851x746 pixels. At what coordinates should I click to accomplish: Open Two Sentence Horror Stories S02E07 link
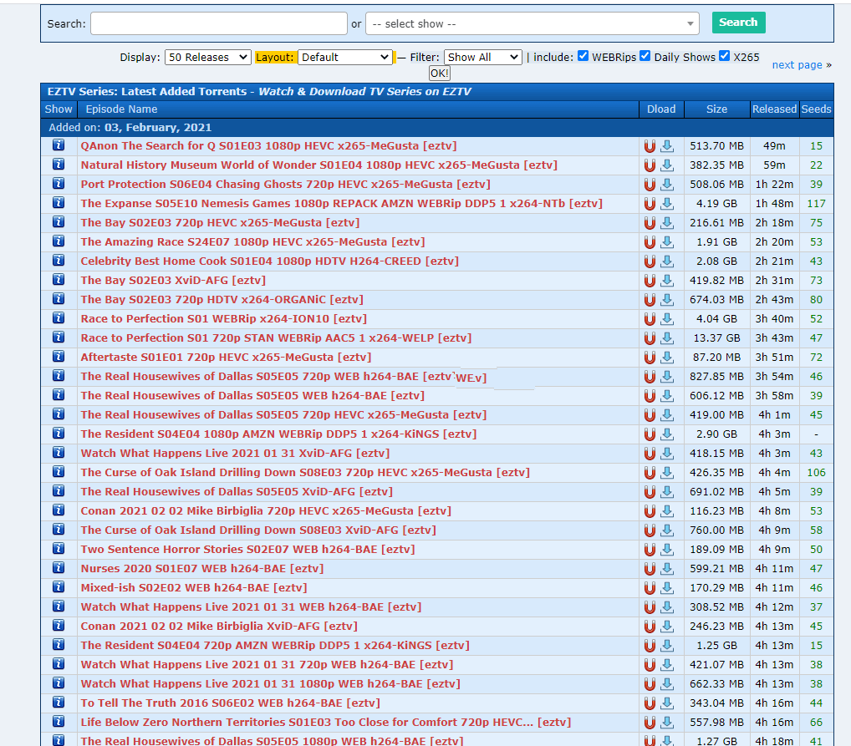click(x=247, y=549)
